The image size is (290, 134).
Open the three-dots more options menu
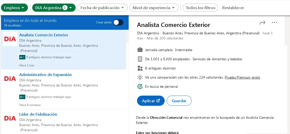(x=275, y=22)
